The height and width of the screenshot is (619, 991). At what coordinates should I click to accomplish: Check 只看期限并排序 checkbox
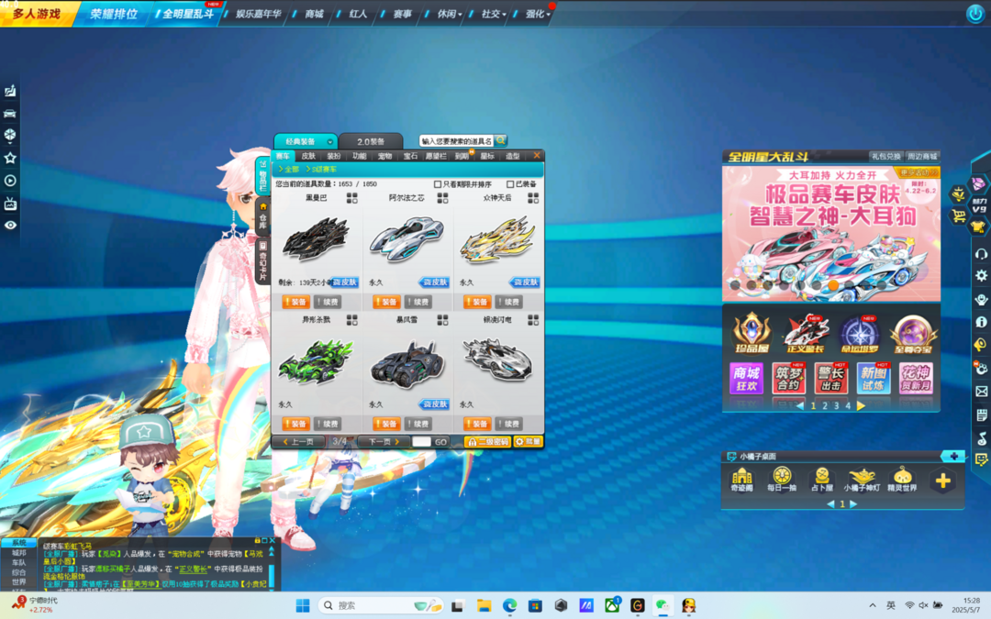pyautogui.click(x=438, y=184)
